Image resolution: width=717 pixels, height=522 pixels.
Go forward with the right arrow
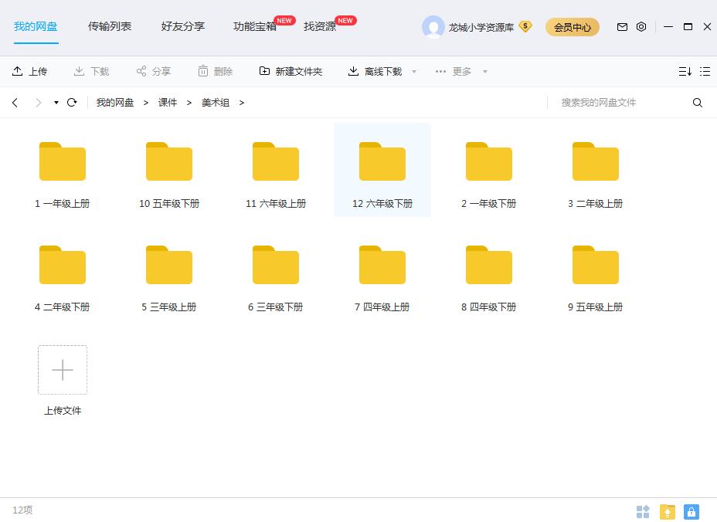coord(39,103)
